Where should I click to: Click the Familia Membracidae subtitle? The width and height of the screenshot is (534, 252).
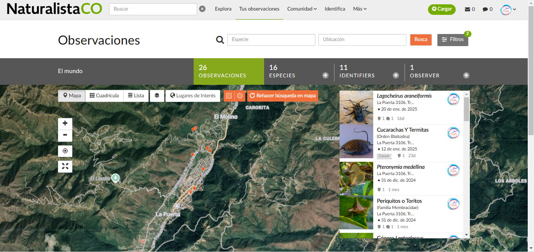(397, 207)
